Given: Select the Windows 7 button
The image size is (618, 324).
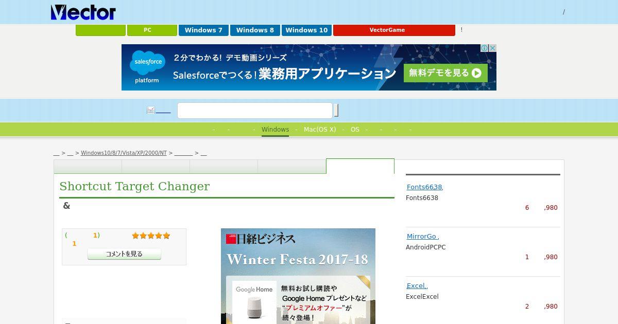Looking at the screenshot, I should point(203,30).
